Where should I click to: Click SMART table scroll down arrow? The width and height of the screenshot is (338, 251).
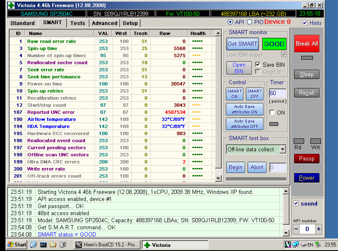(218, 178)
